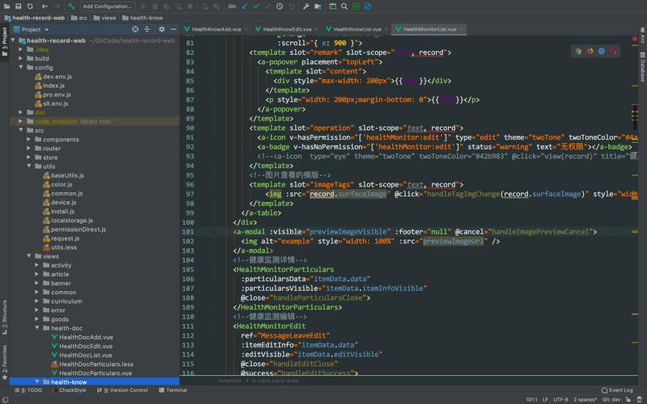The image size is (647, 404).
Task: Click the Git update project arrow
Action: tap(244, 6)
